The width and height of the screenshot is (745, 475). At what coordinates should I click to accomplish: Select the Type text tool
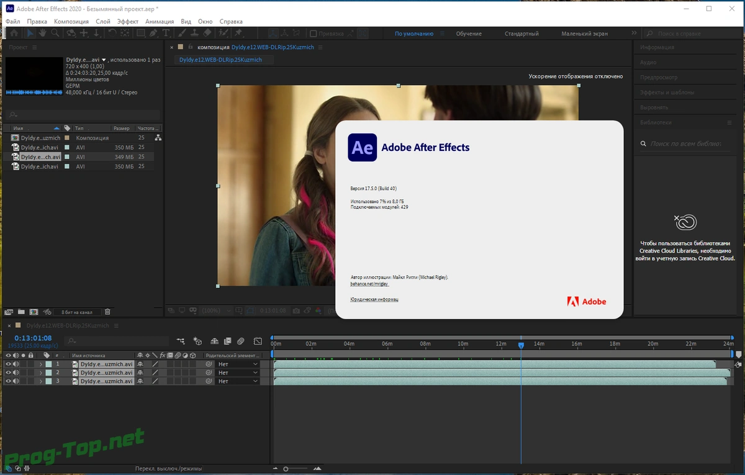coord(166,33)
